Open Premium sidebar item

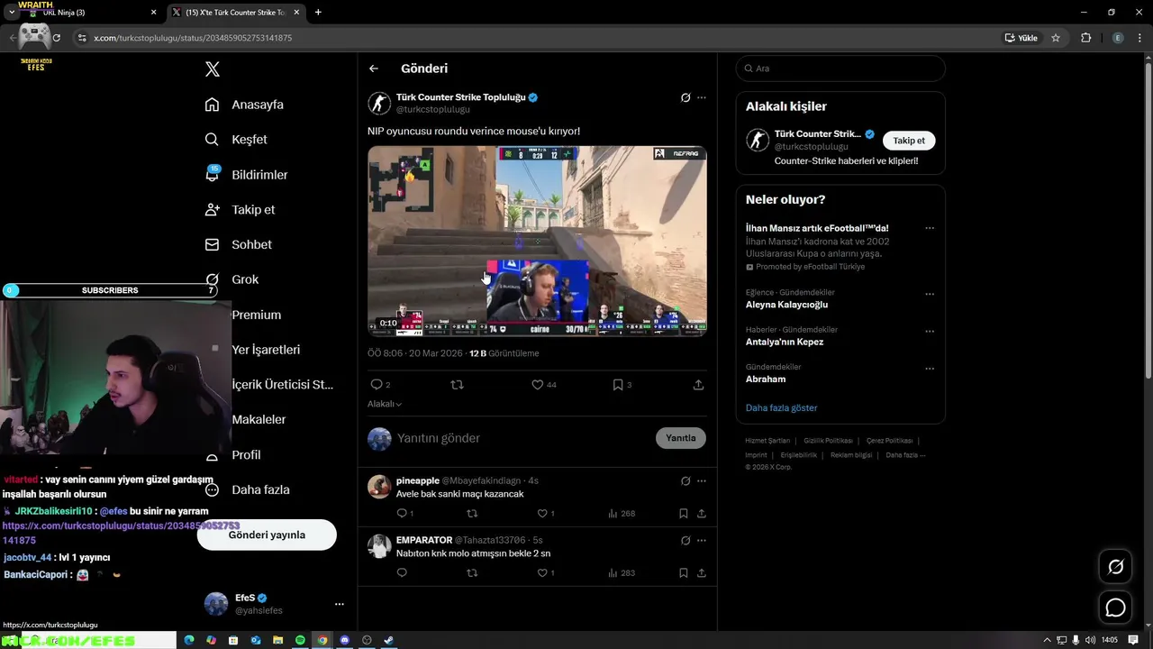(256, 315)
